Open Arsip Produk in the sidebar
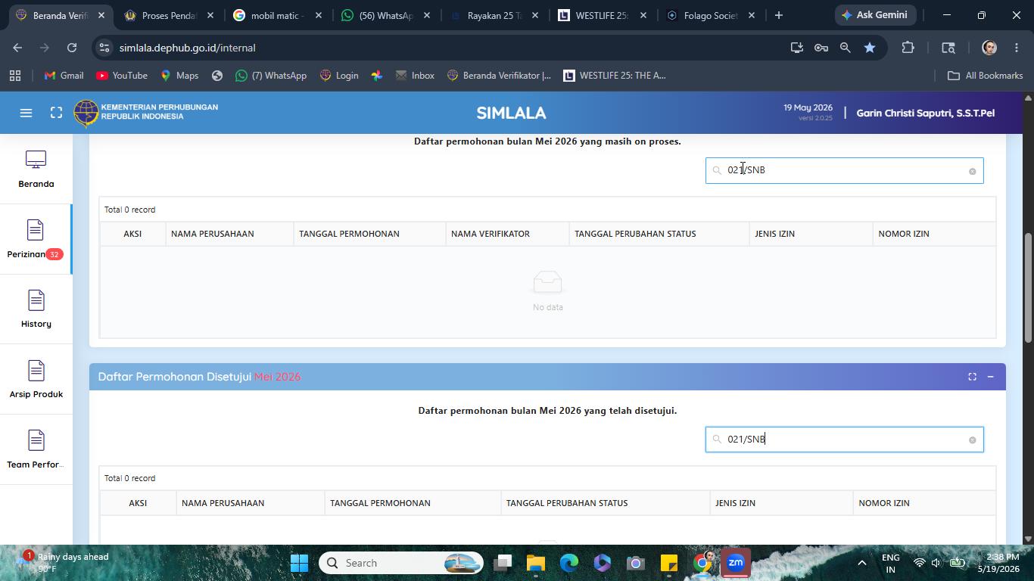This screenshot has height=581, width=1034. [36, 381]
